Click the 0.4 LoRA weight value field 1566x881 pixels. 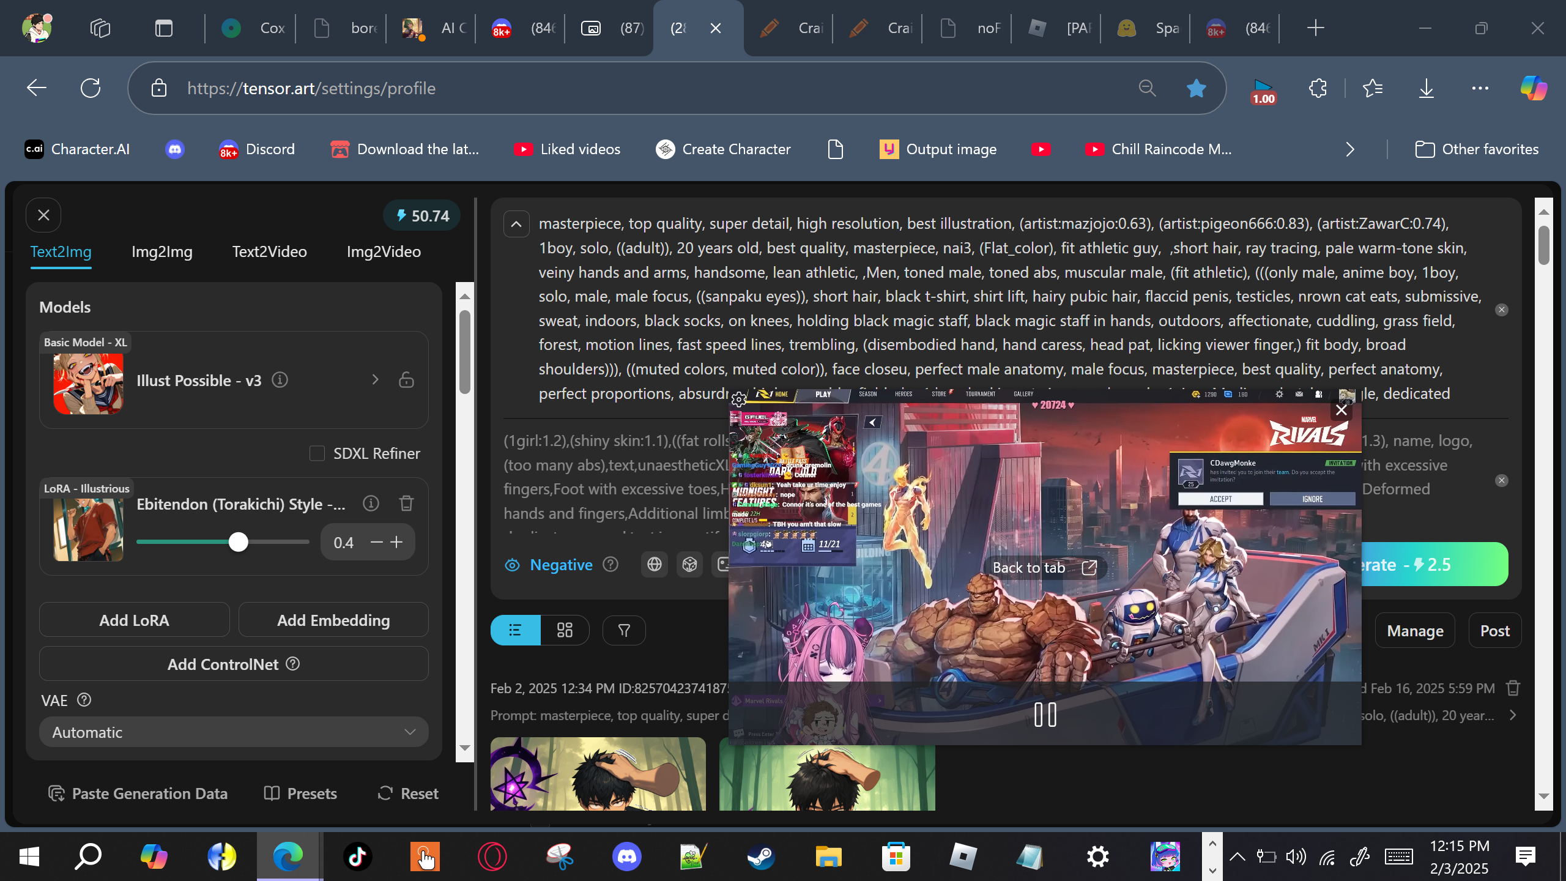click(x=344, y=543)
